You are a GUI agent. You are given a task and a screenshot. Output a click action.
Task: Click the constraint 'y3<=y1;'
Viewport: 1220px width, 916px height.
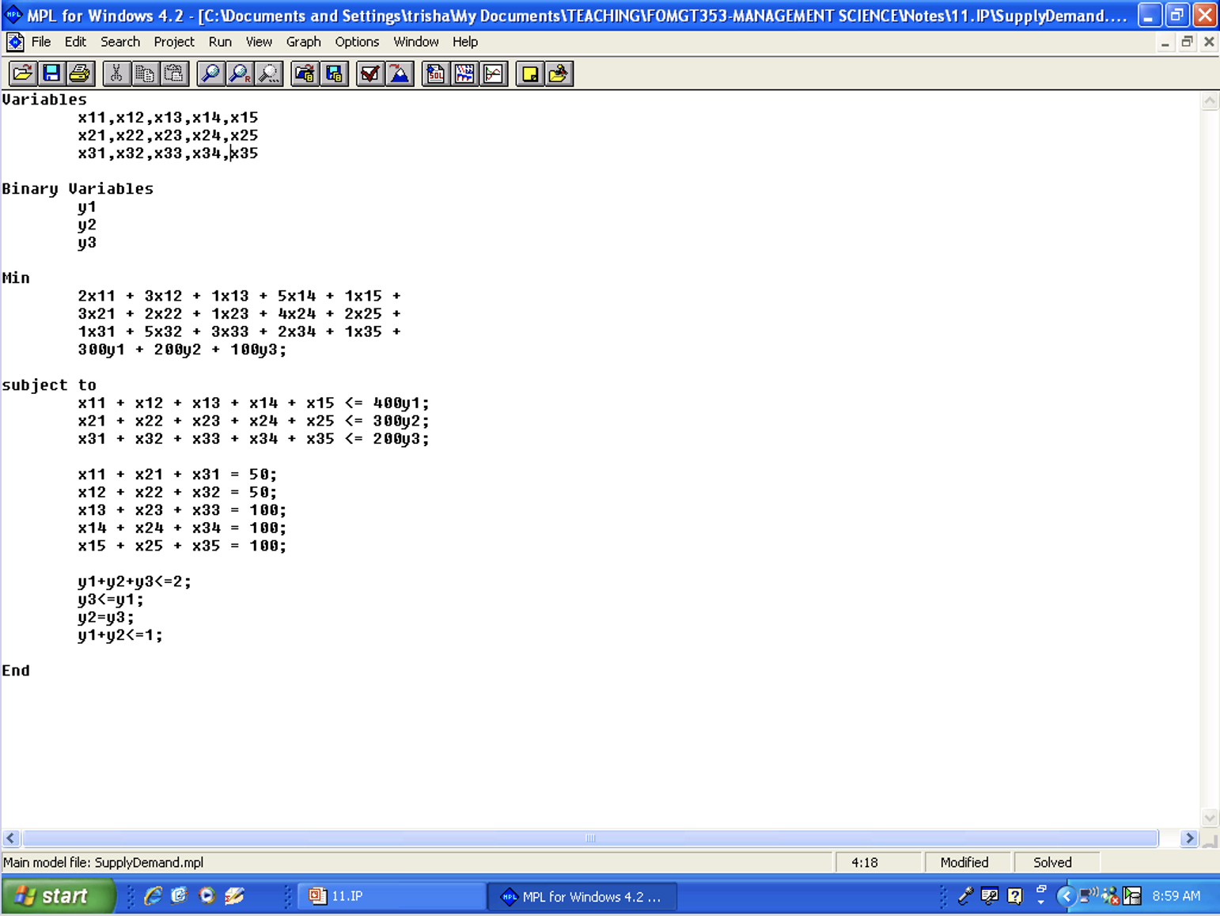tap(111, 600)
